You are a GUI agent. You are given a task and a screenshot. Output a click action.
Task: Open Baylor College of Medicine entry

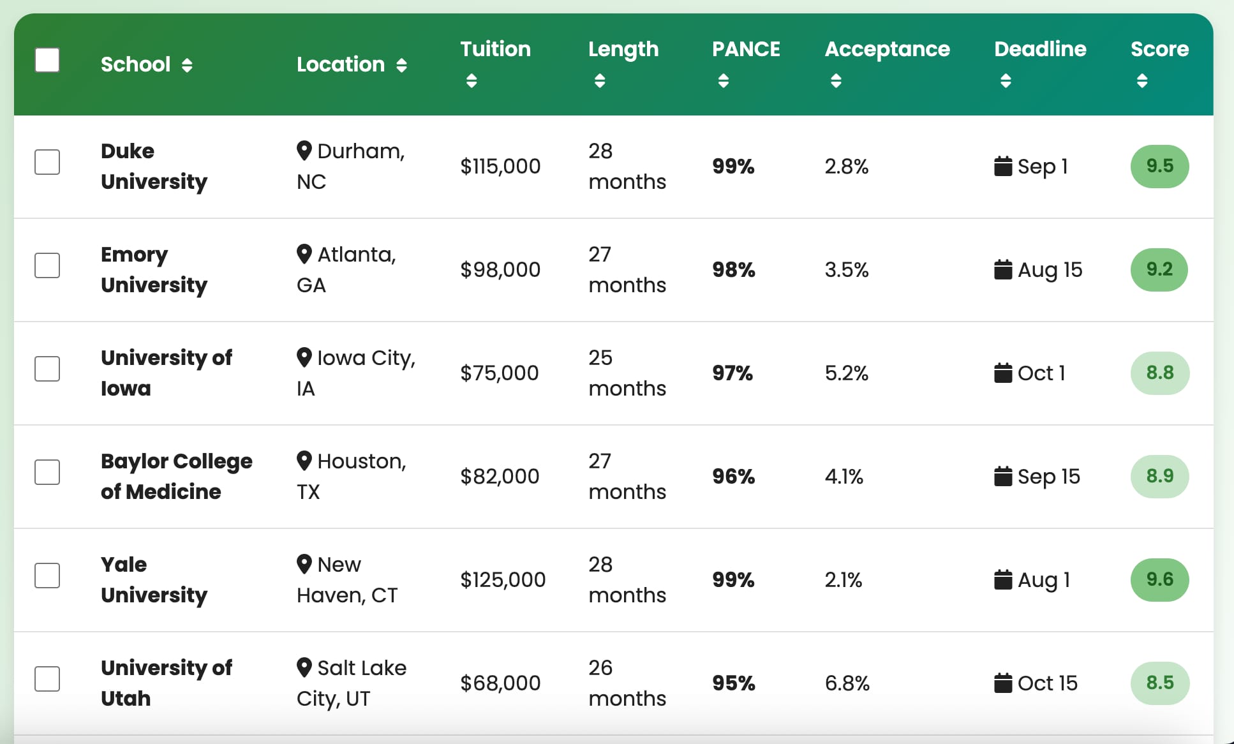pos(177,476)
